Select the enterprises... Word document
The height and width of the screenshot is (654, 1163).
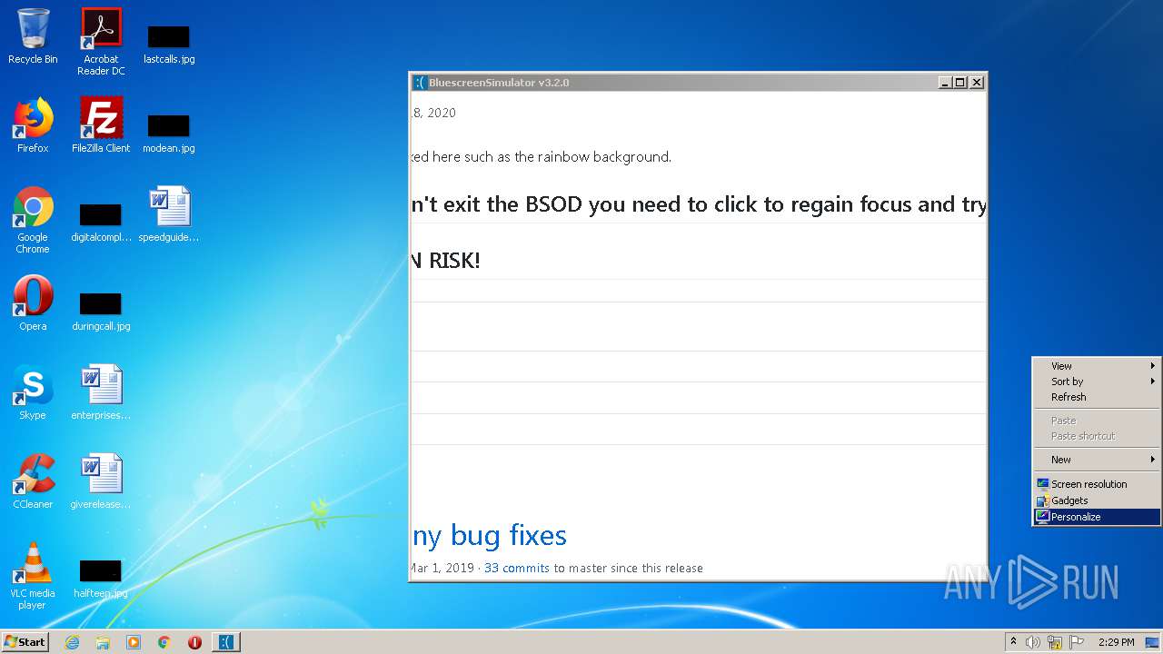[101, 392]
